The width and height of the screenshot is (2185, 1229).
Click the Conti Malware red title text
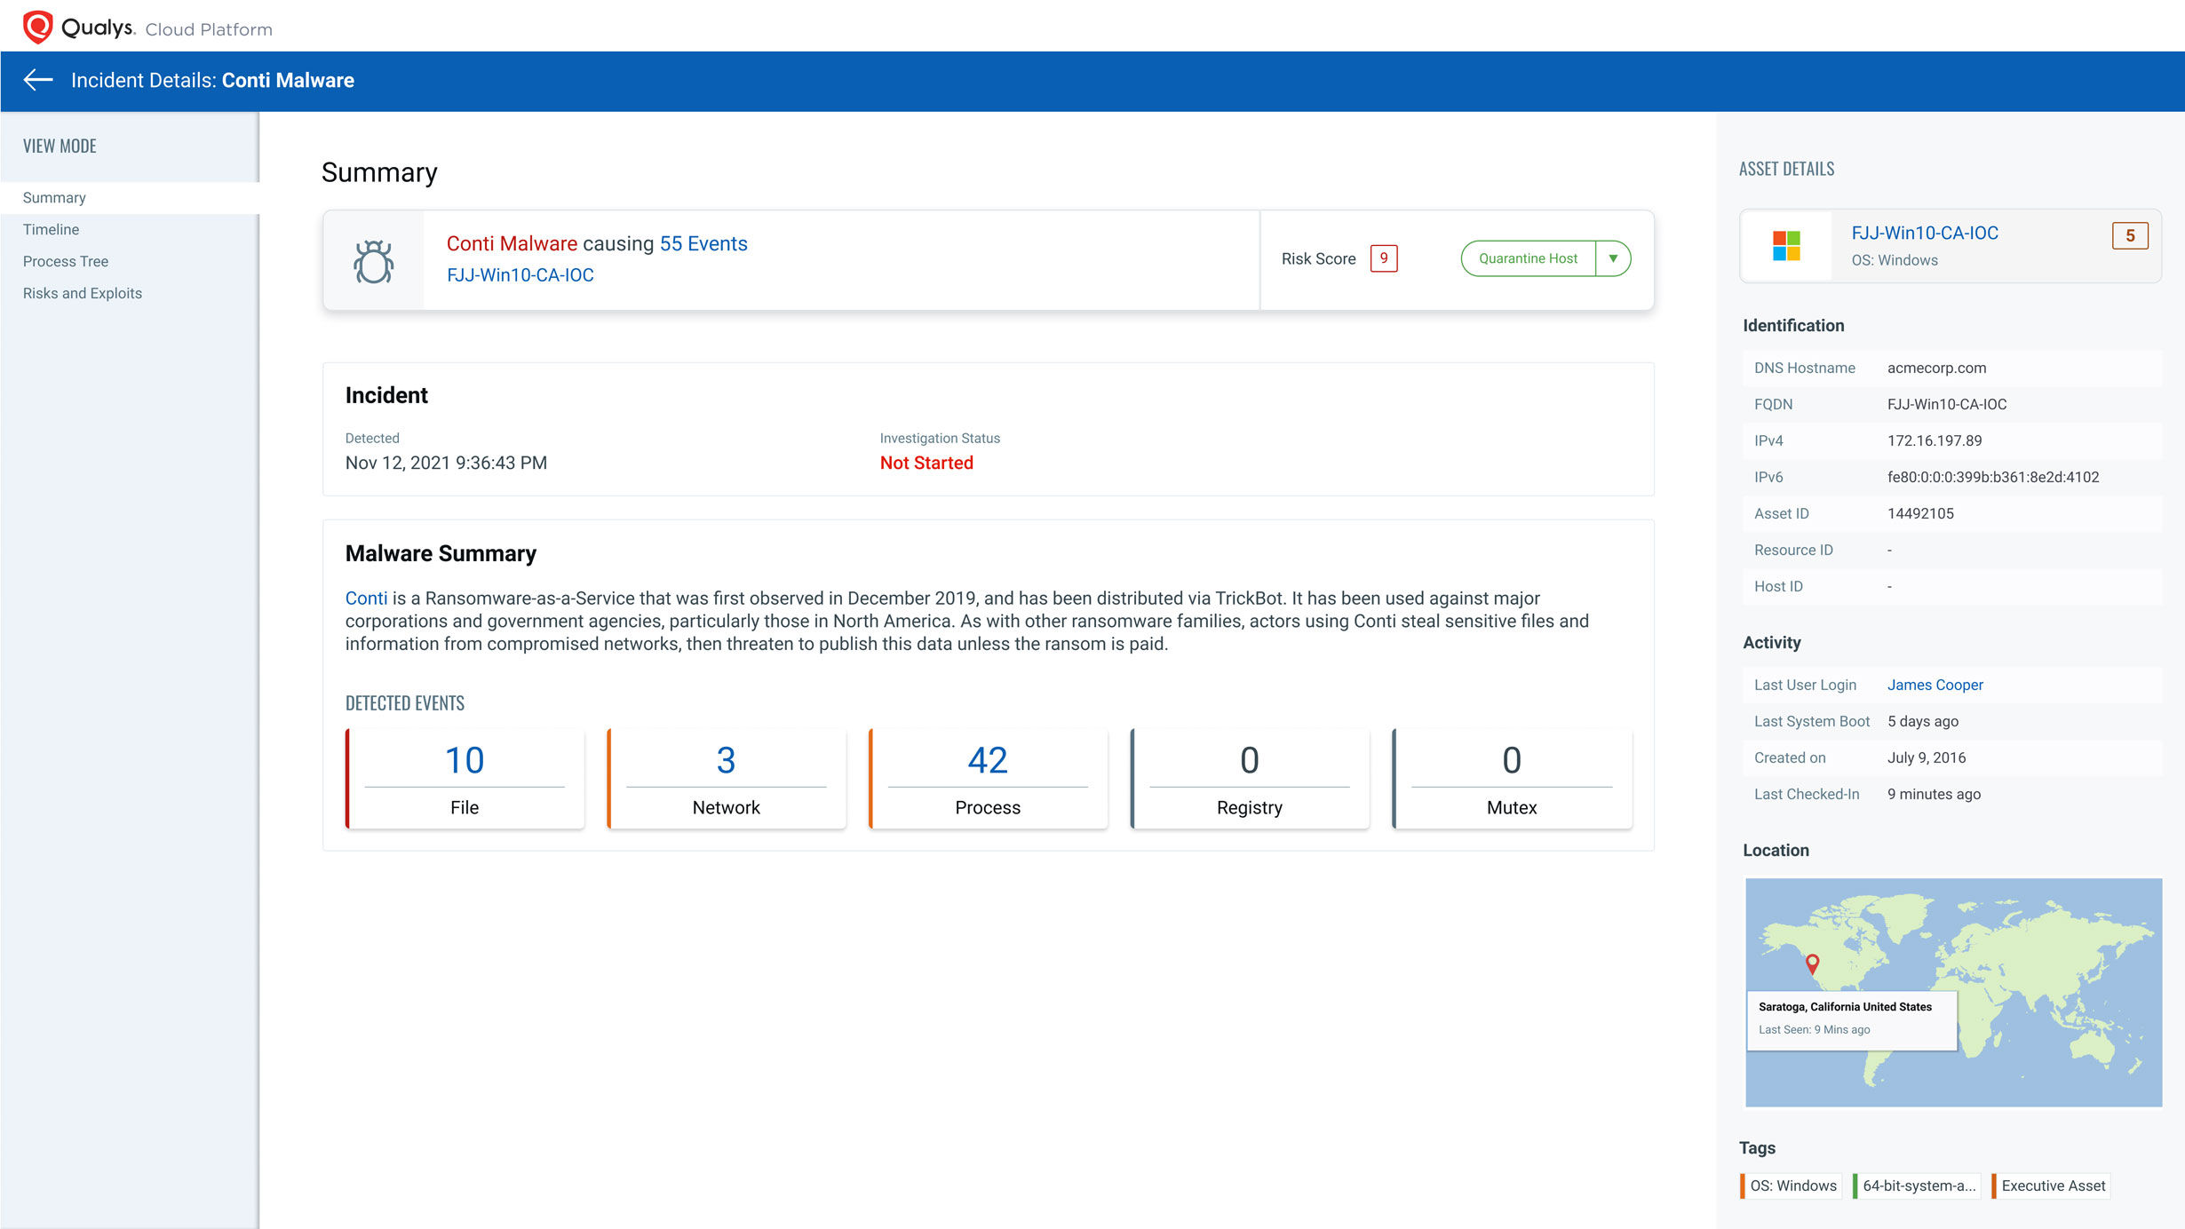pyautogui.click(x=512, y=243)
